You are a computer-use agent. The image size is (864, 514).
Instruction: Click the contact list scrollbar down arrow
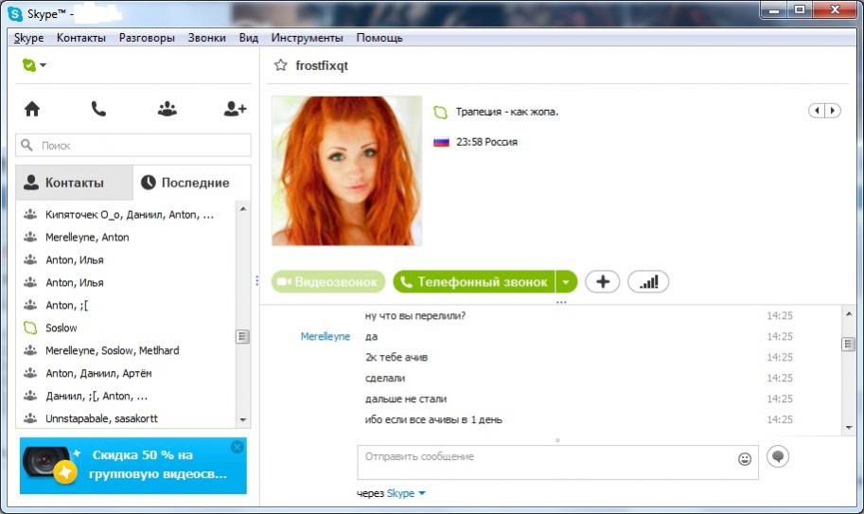[243, 419]
